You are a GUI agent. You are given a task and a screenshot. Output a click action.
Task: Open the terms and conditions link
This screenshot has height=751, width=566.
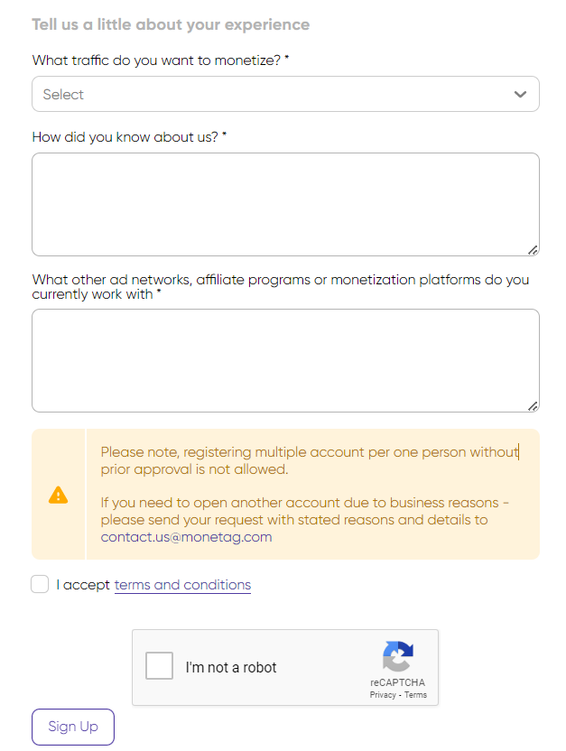tap(182, 585)
